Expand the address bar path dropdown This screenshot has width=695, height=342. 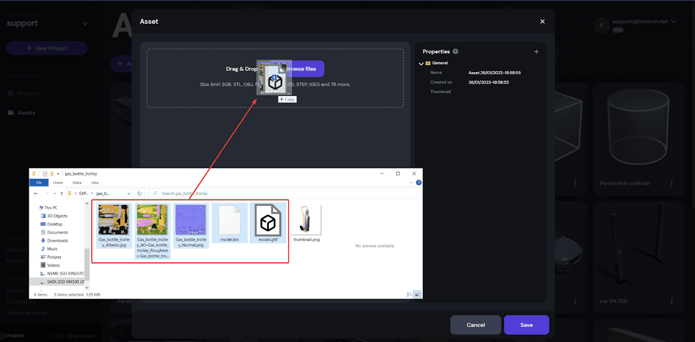coord(129,193)
